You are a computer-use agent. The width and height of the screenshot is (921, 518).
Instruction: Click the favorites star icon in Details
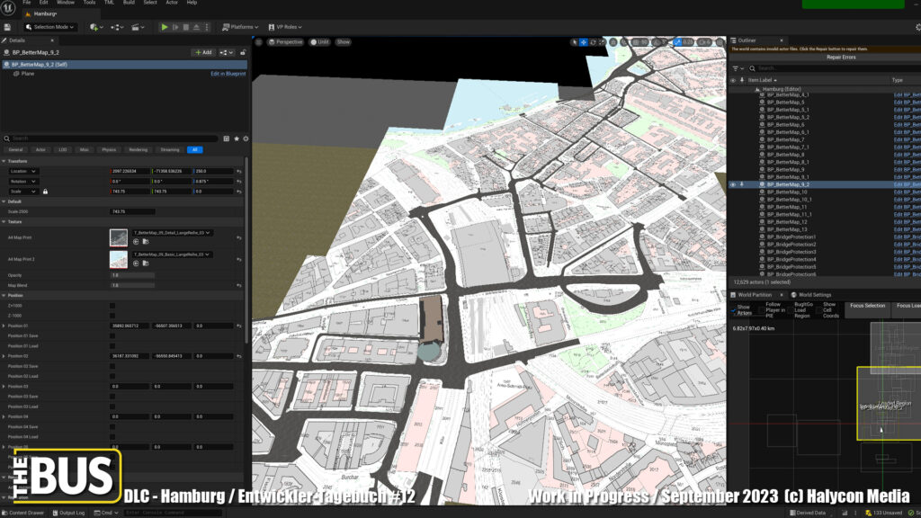click(x=236, y=138)
